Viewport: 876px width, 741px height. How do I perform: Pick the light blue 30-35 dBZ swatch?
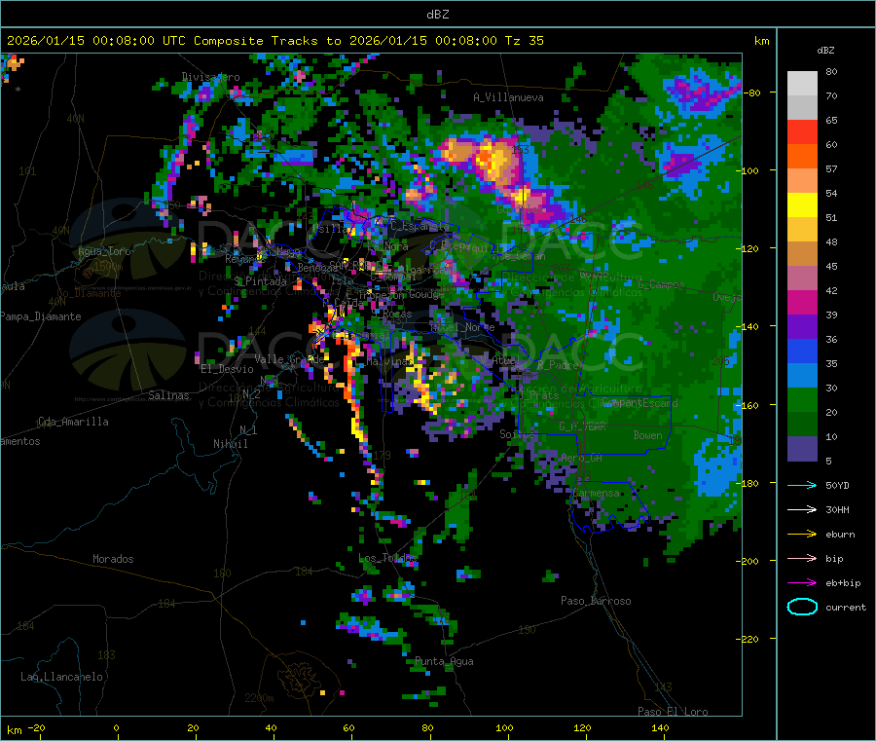coord(802,376)
